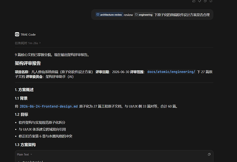The height and width of the screenshot is (162, 237).
Task: Click the 1.3 方案架构 heading
Action: pos(25,145)
